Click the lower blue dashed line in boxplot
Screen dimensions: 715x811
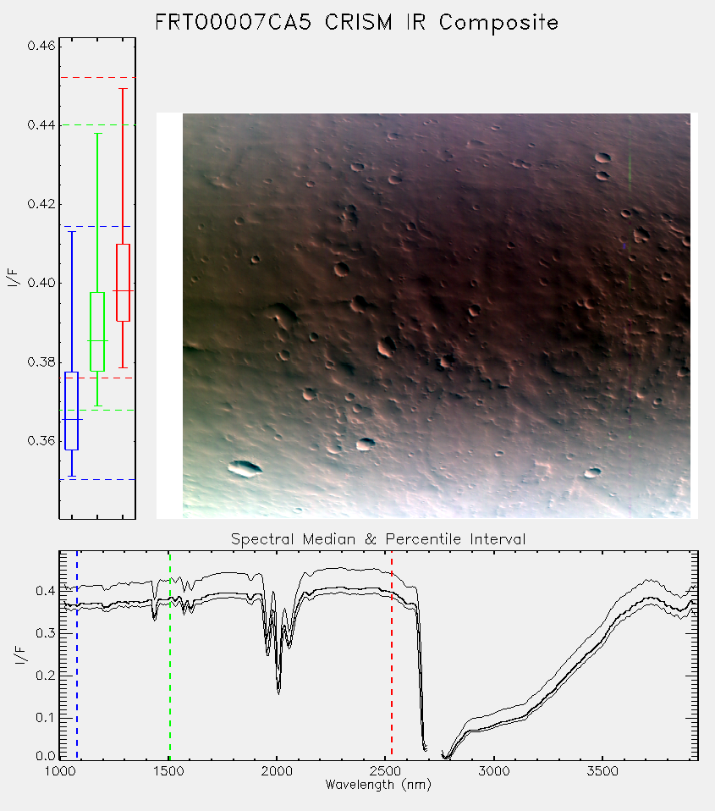pyautogui.click(x=97, y=479)
